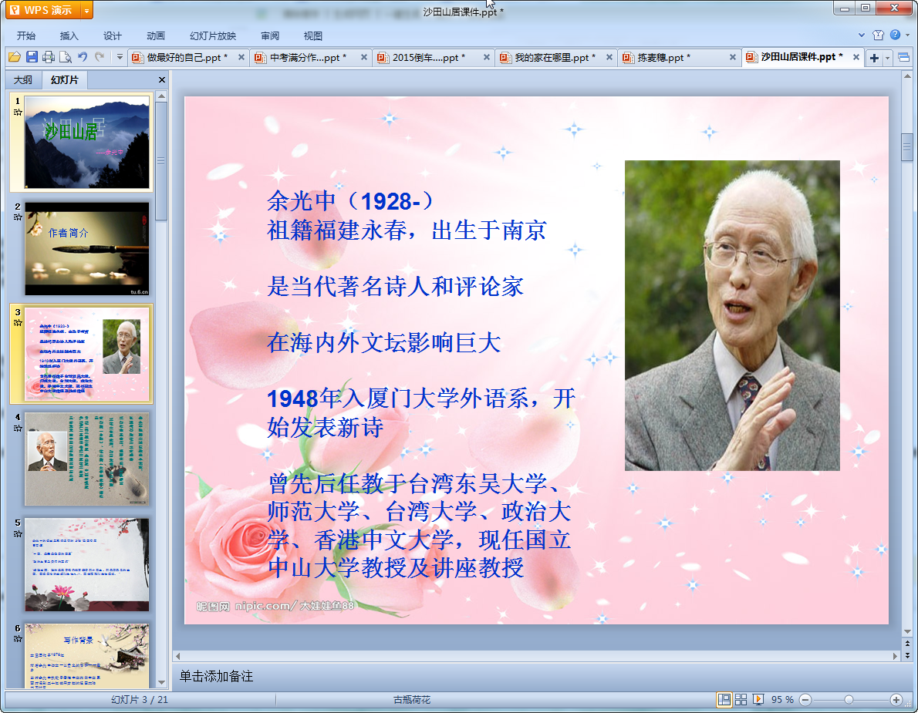Open the WPS 演示 application menu button

41,10
